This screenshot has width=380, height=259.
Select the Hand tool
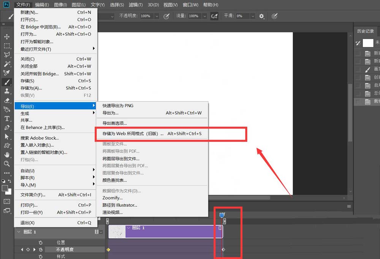click(7, 155)
